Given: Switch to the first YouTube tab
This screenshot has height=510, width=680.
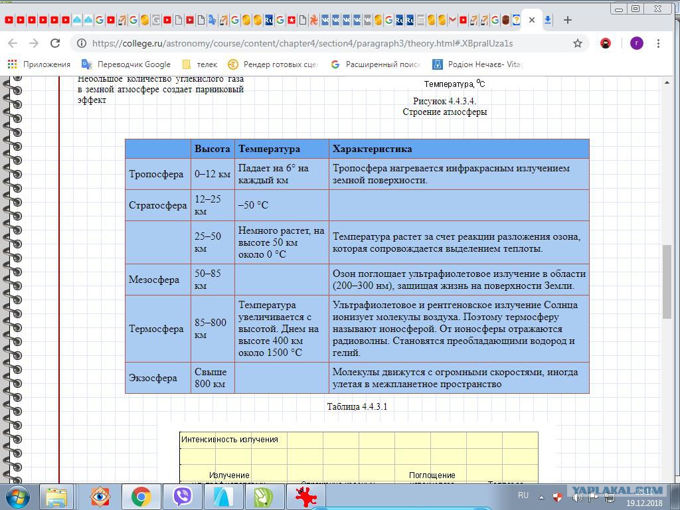Looking at the screenshot, I should click(x=9, y=20).
